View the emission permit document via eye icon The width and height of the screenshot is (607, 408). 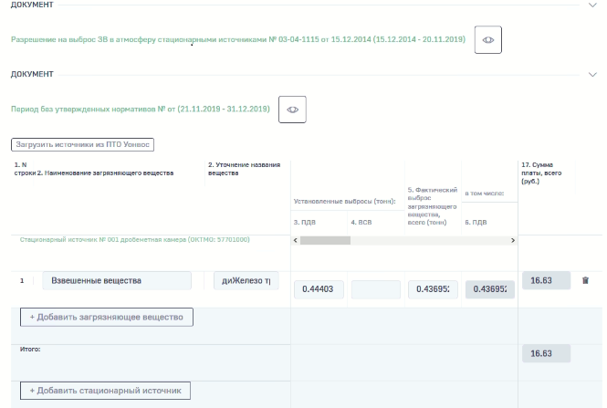point(488,40)
